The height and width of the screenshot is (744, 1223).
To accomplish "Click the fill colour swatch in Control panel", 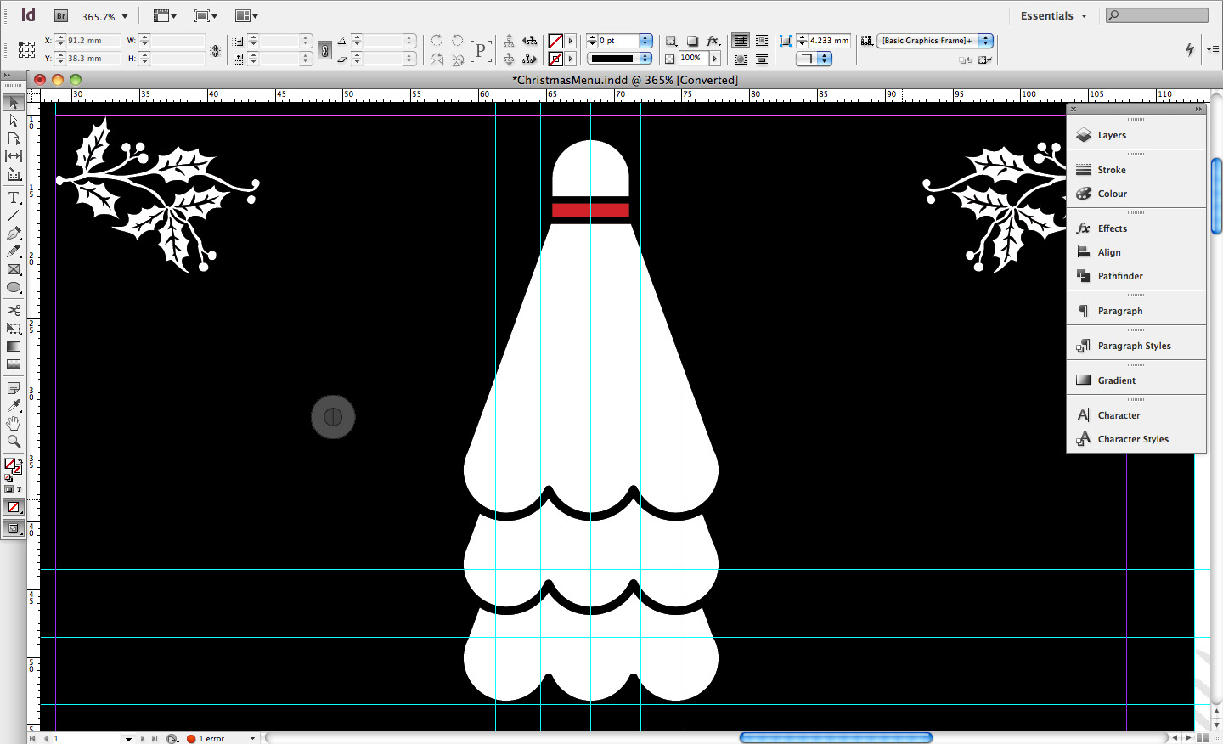I will pos(555,41).
